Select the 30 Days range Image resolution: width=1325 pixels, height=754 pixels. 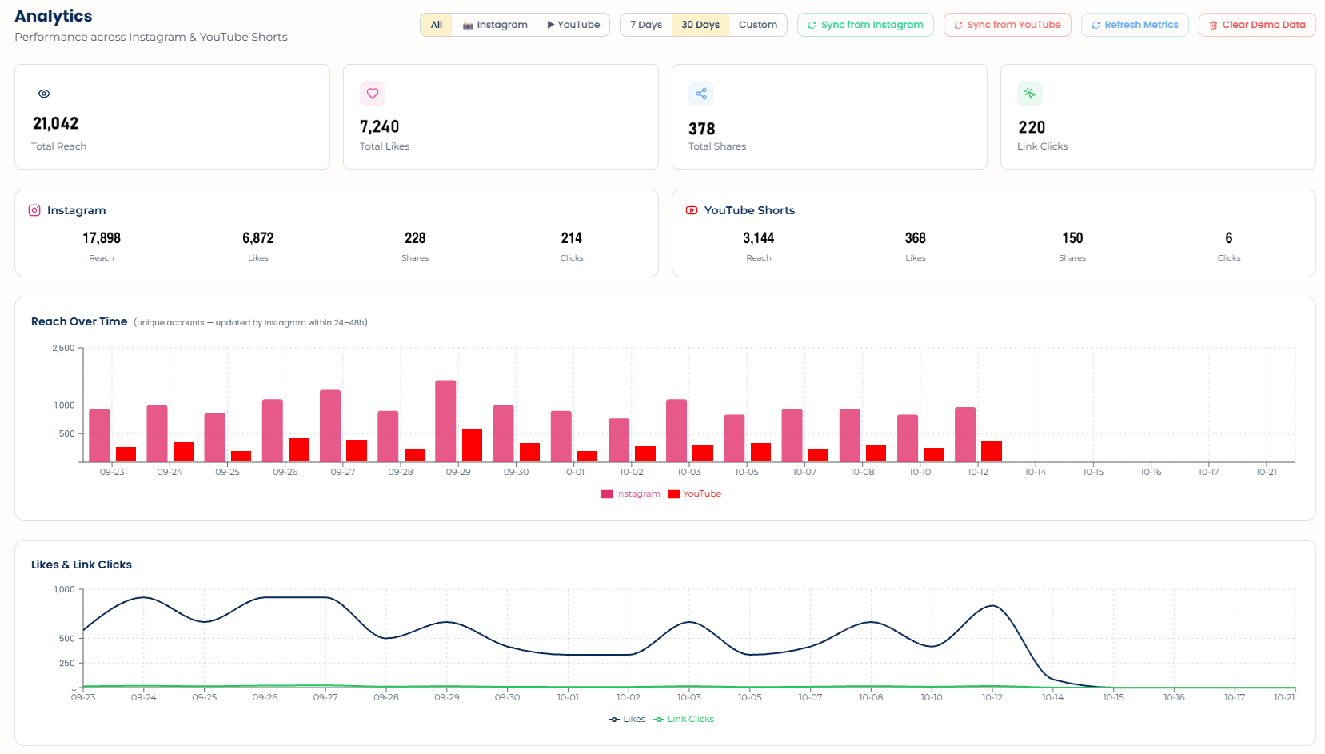point(700,25)
